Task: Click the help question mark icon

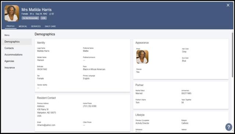Action: point(229,127)
